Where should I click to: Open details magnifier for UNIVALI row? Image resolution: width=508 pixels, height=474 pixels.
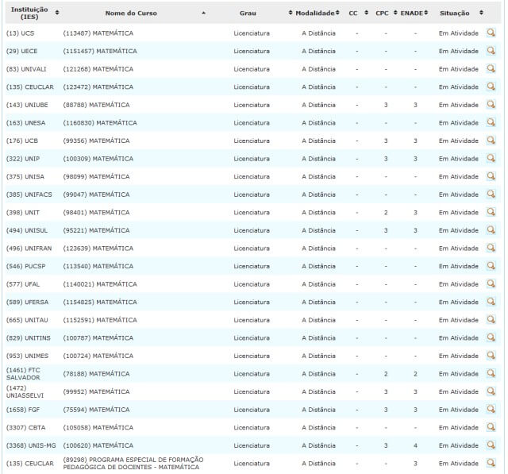[x=491, y=69]
